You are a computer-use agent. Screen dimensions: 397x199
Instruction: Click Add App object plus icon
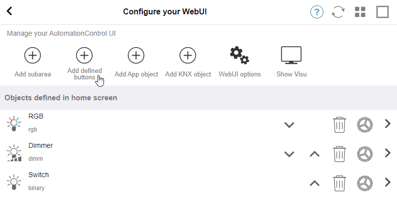point(136,55)
